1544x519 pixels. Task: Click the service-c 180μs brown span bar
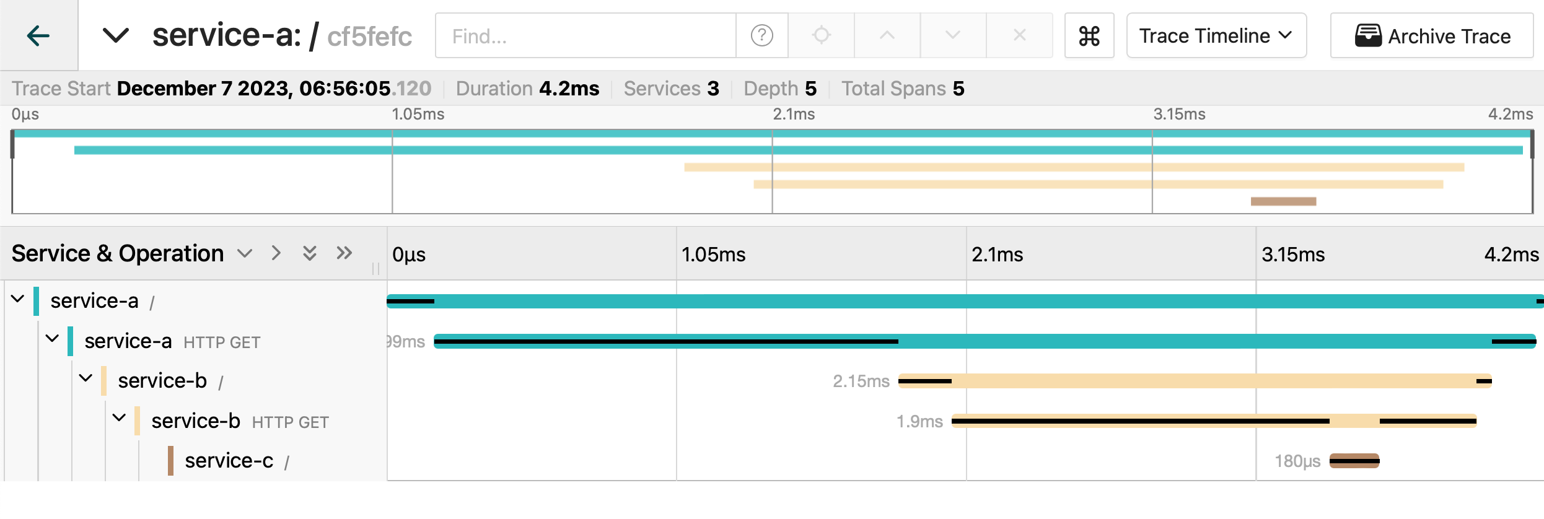click(1354, 461)
